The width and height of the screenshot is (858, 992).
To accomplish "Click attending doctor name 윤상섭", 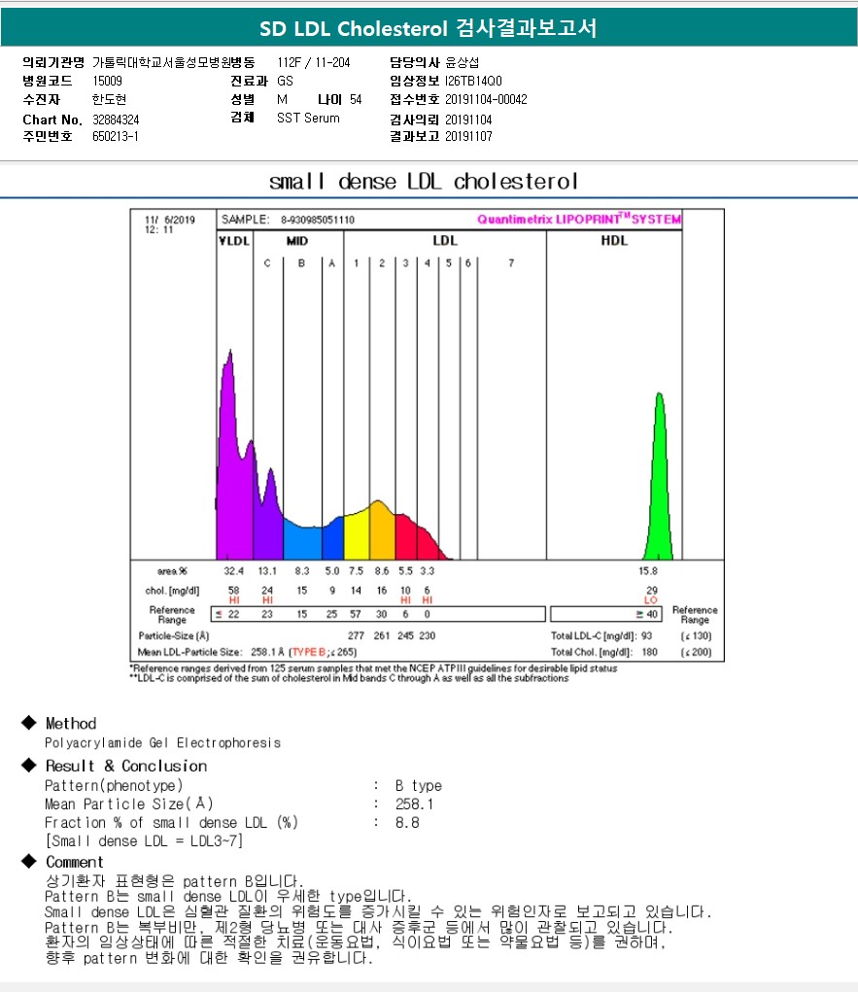I will [462, 62].
